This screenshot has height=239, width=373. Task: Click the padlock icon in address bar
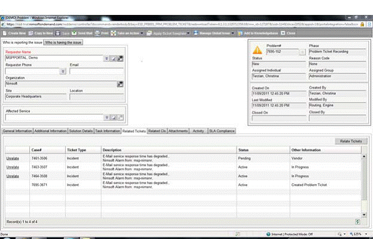click(362, 24)
